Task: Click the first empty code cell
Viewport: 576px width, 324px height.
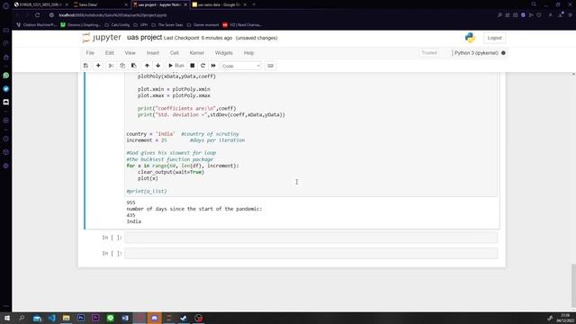Action: point(311,238)
